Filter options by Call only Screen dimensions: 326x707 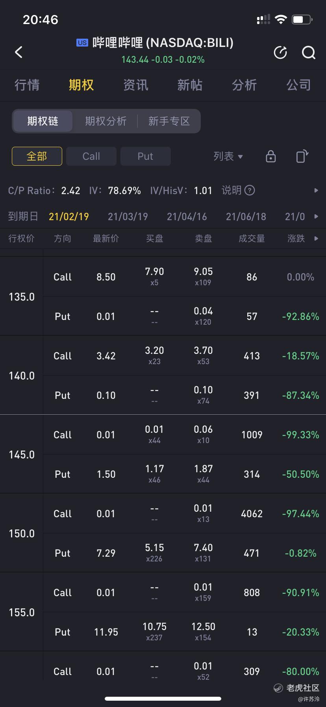pyautogui.click(x=91, y=156)
